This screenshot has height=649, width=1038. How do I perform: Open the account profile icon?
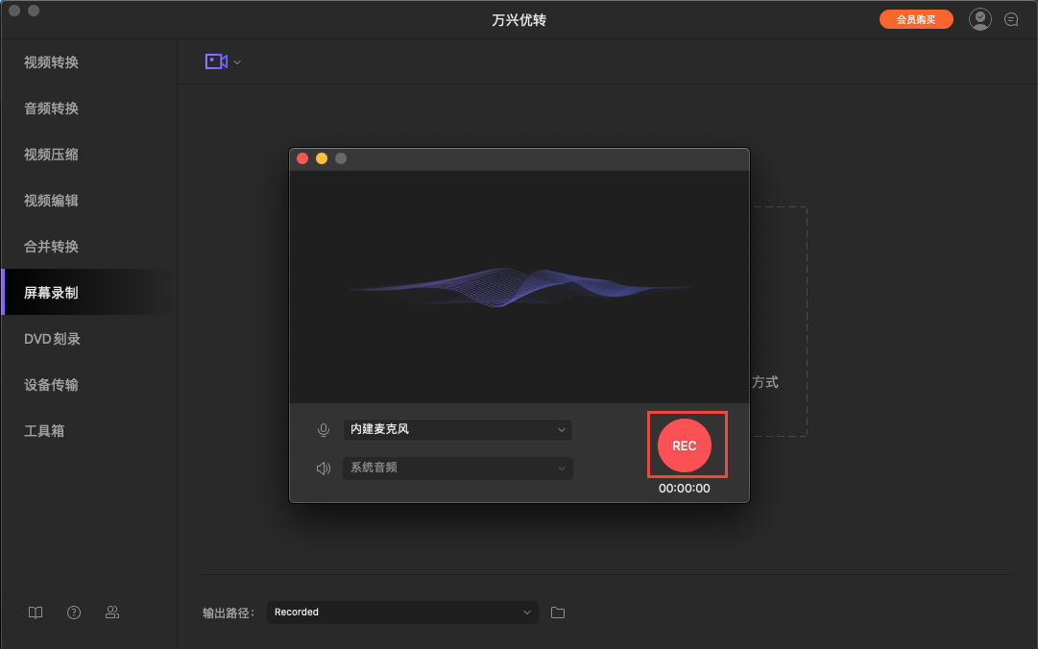pyautogui.click(x=980, y=18)
